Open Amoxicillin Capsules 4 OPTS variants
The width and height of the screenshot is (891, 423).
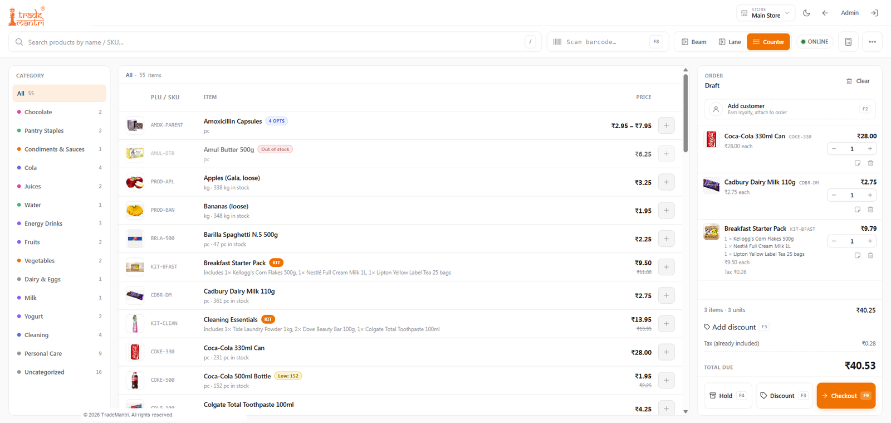point(277,121)
